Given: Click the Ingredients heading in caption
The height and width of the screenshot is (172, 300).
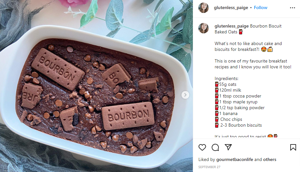Looking at the screenshot, I should click(x=226, y=78).
